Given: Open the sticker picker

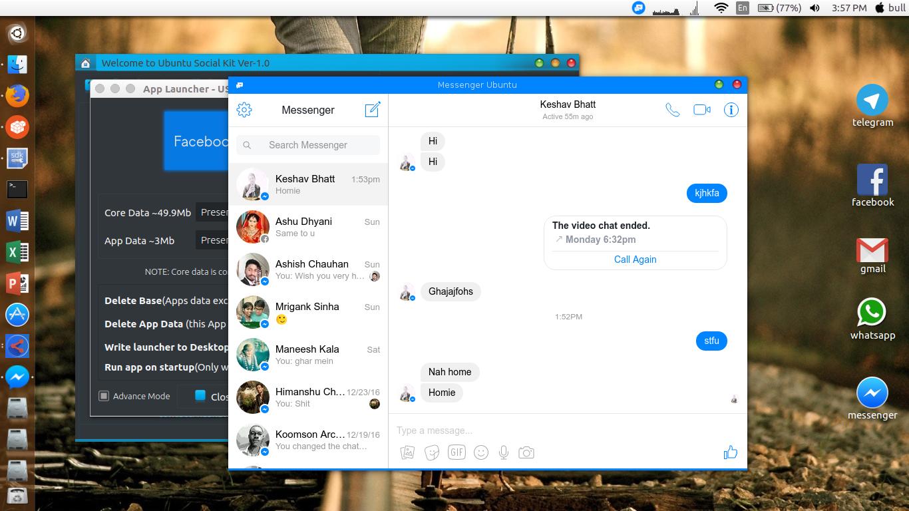Looking at the screenshot, I should pyautogui.click(x=432, y=452).
